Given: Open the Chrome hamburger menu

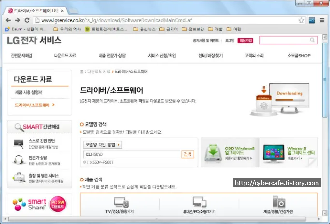Looking at the screenshot, I should tap(322, 20).
